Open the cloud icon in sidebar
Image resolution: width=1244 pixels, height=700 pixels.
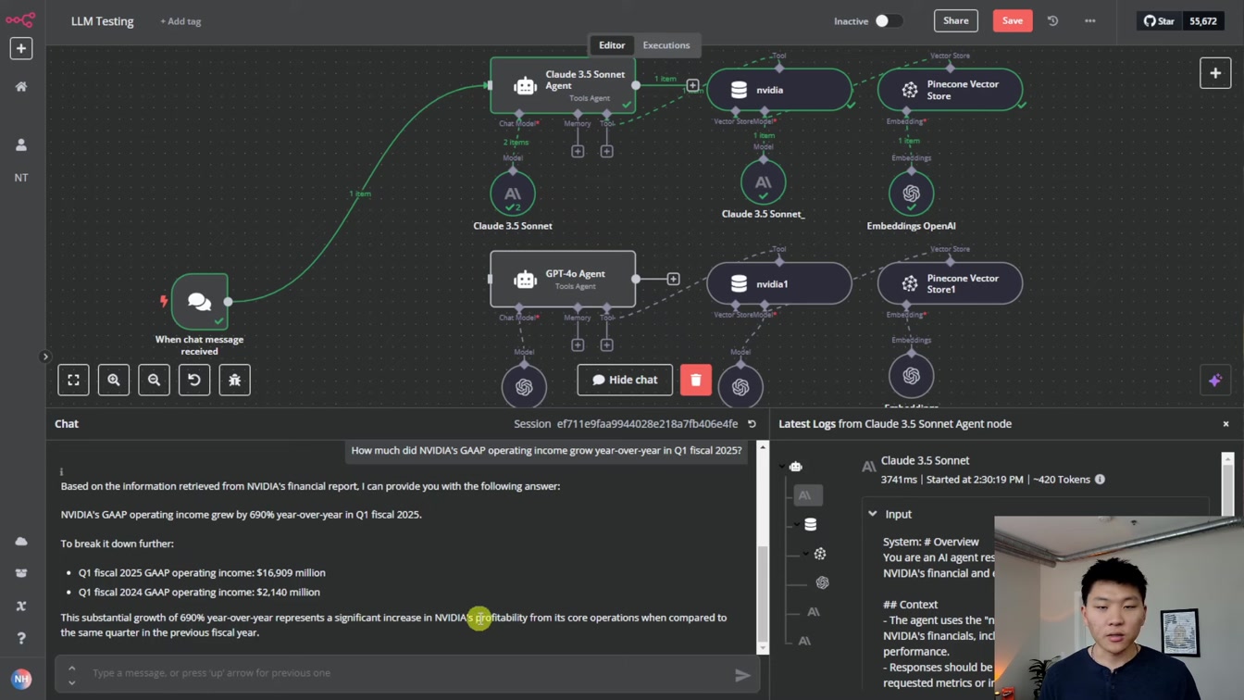pyautogui.click(x=21, y=541)
